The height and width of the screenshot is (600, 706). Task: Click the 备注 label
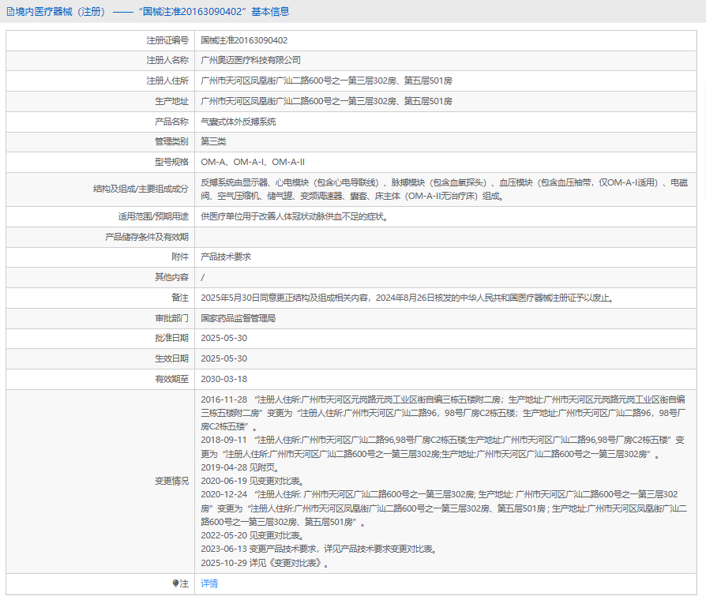pos(179,298)
